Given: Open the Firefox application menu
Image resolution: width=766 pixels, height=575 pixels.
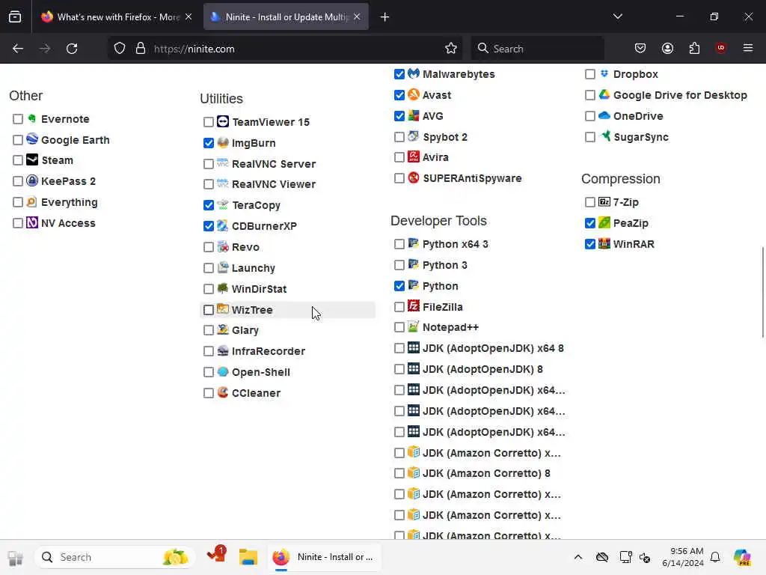Looking at the screenshot, I should pos(748,48).
